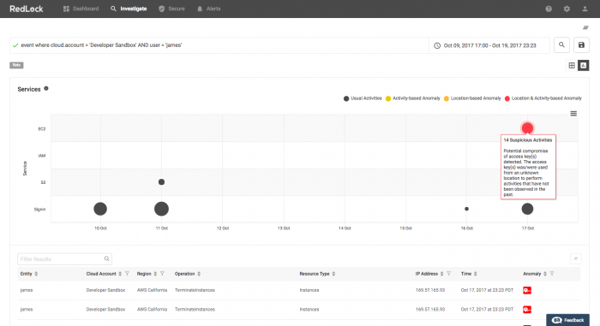600x326 pixels.
Task: Click the RedLock logo
Action: [x=27, y=9]
